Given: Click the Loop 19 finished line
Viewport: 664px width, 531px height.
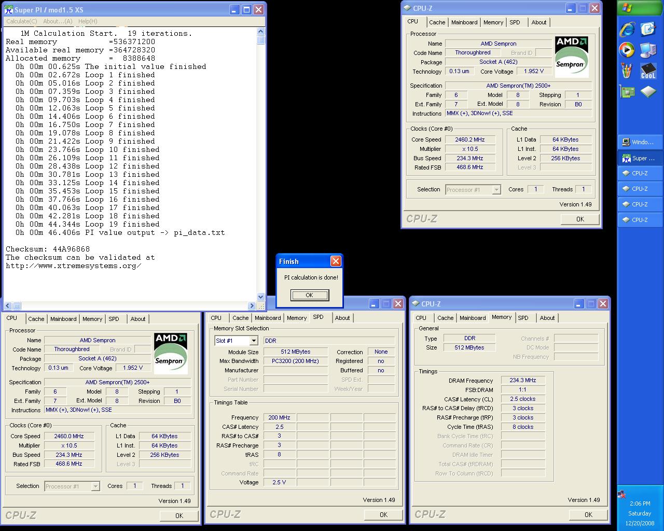Looking at the screenshot, I should (x=88, y=224).
